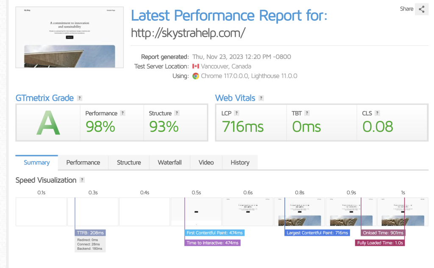Switch to the Performance tab
Image resolution: width=434 pixels, height=268 pixels.
point(83,162)
